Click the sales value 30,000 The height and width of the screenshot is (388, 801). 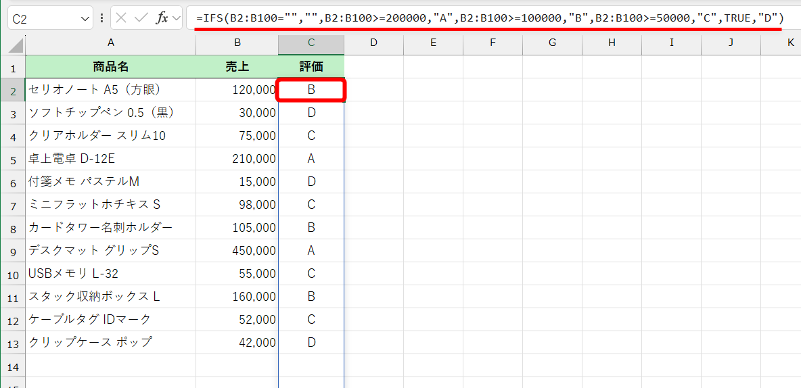tap(237, 113)
